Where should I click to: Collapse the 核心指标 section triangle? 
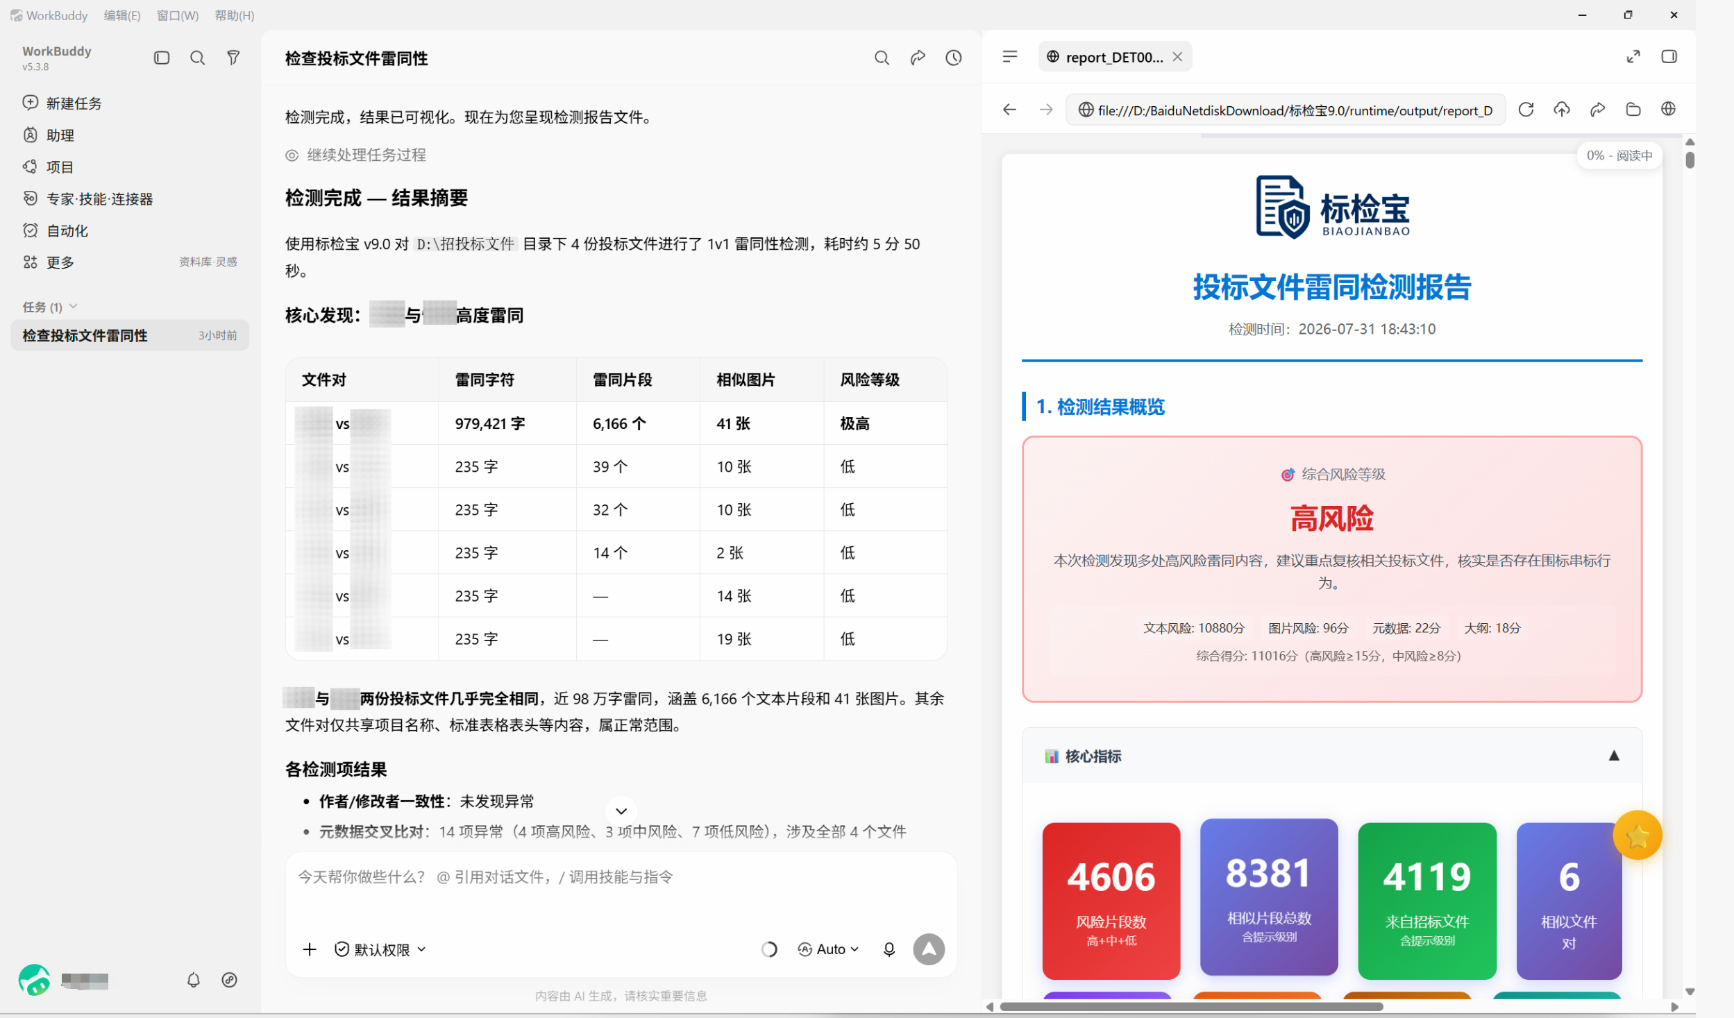(x=1614, y=756)
